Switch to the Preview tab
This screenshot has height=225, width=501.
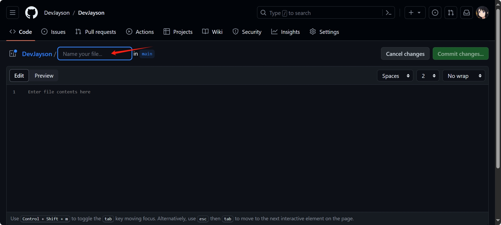pyautogui.click(x=44, y=76)
